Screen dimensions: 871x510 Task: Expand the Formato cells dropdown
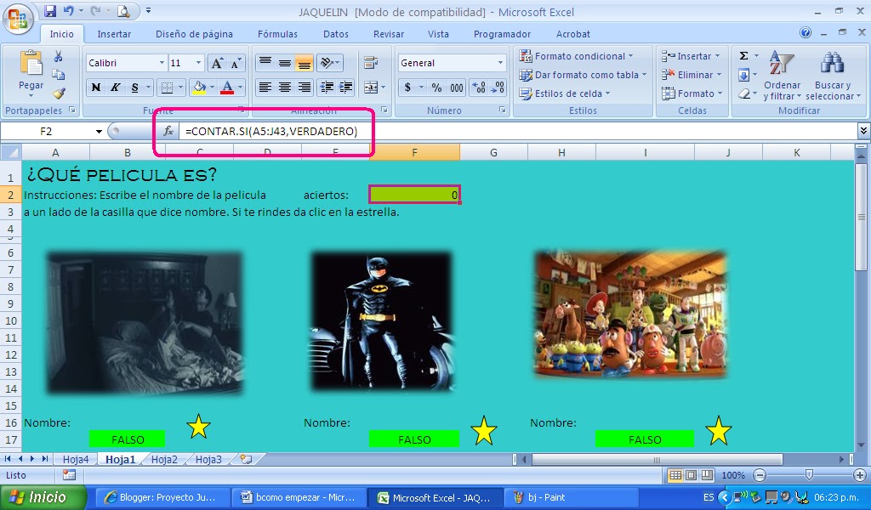click(720, 93)
